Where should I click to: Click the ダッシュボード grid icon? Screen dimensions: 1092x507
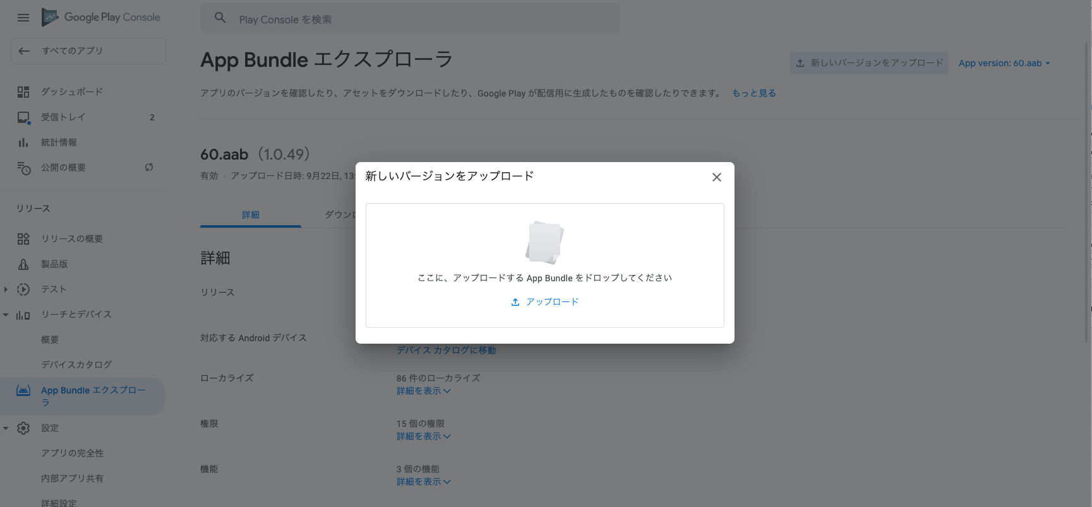pyautogui.click(x=23, y=92)
